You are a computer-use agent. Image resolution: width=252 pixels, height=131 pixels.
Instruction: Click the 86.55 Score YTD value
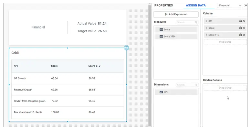92,90
